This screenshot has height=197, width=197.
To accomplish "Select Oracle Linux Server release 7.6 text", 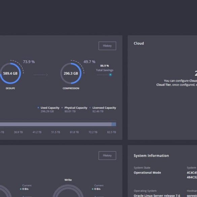I will 157,196.
